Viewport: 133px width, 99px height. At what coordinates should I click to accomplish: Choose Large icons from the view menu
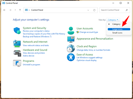[119, 29]
